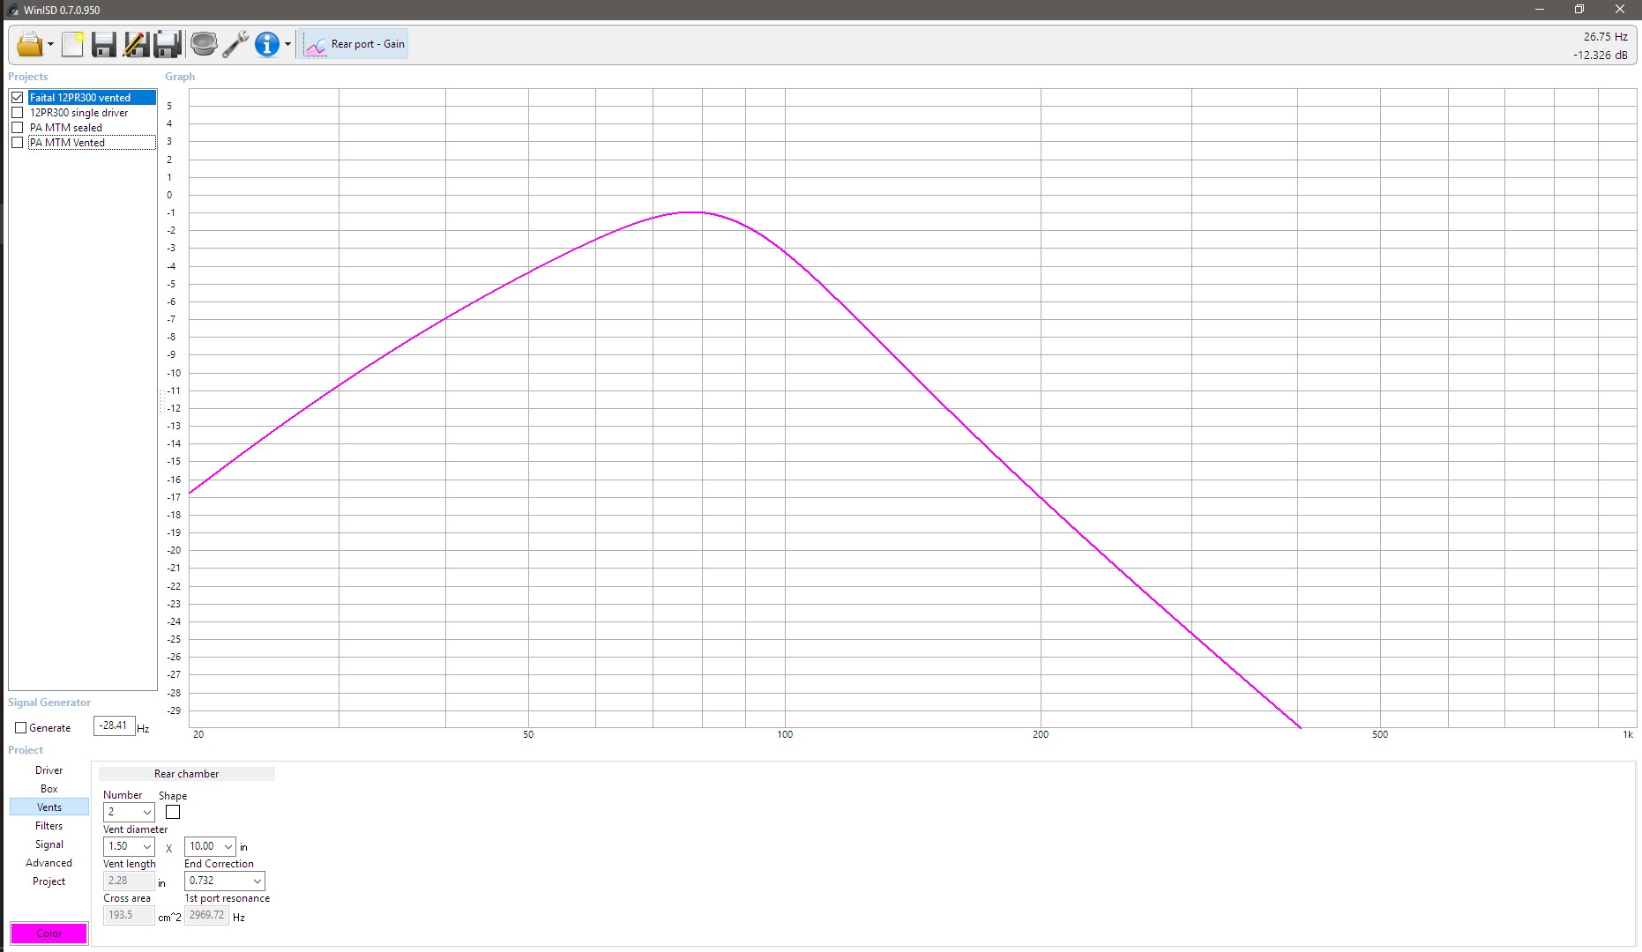
Task: Open the Rear port - Gain graph selector
Action: pyautogui.click(x=355, y=44)
